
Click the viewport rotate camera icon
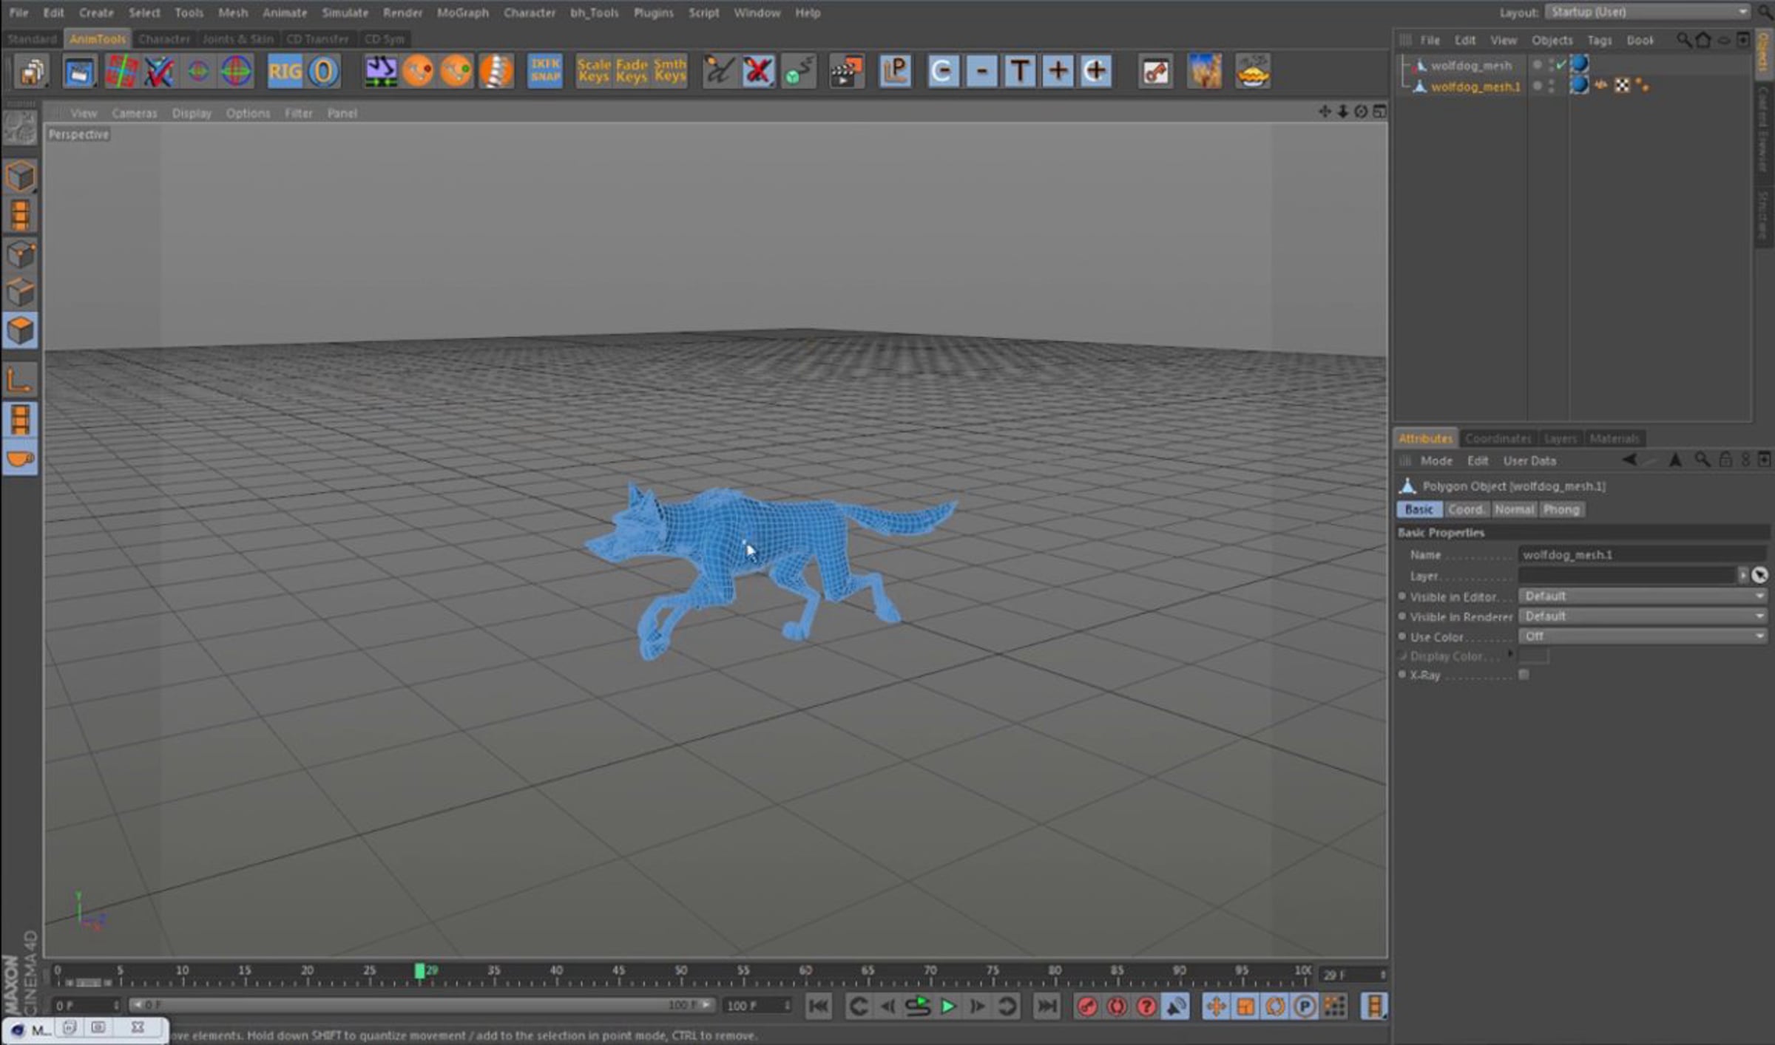point(1361,112)
